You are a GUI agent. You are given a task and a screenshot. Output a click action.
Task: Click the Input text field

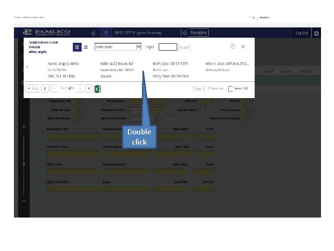coord(168,47)
